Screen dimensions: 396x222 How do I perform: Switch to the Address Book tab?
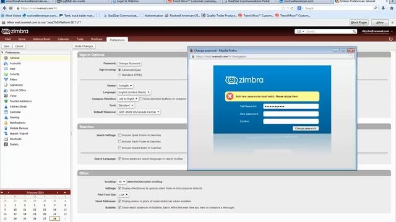point(41,39)
